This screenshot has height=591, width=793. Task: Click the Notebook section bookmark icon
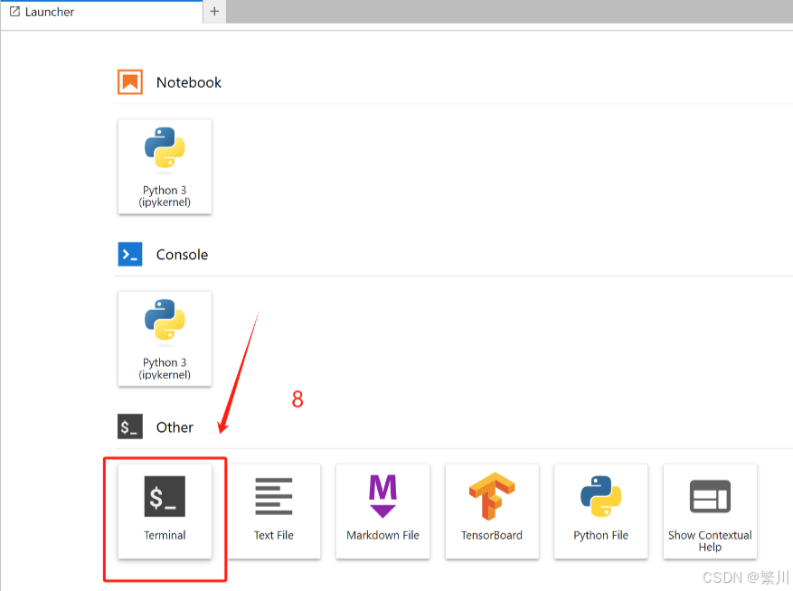[130, 82]
